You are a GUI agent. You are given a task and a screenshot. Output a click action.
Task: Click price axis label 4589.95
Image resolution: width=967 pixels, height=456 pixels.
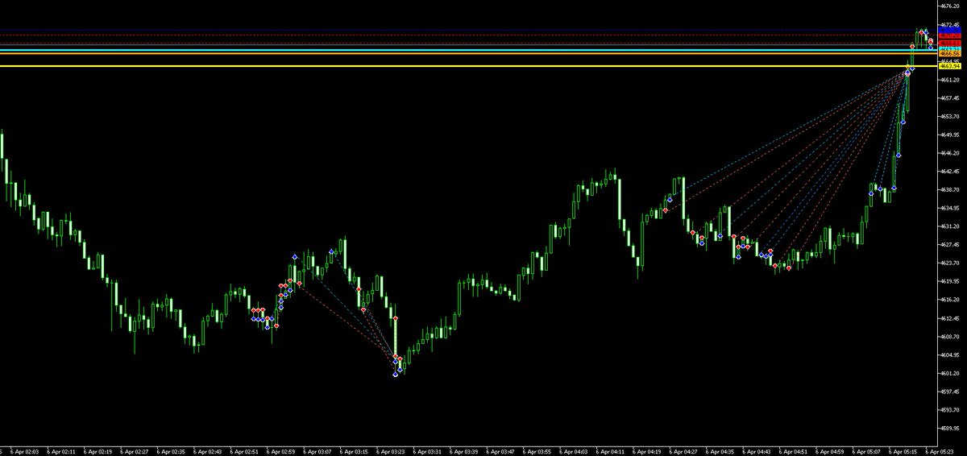coord(950,428)
